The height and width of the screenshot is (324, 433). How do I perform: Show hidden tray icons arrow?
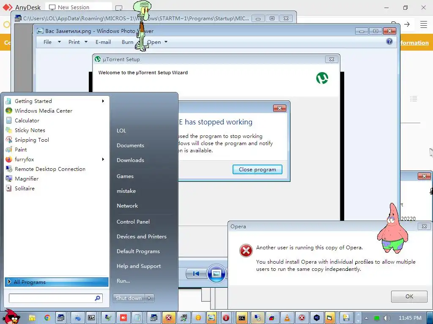click(x=366, y=318)
